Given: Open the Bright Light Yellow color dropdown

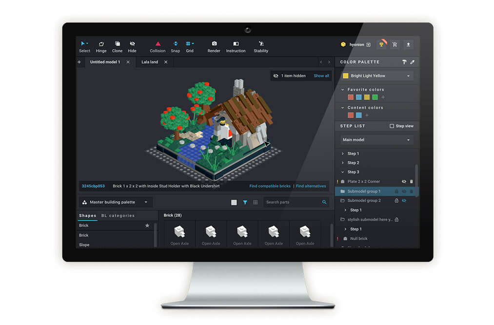Looking at the screenshot, I should [x=376, y=76].
